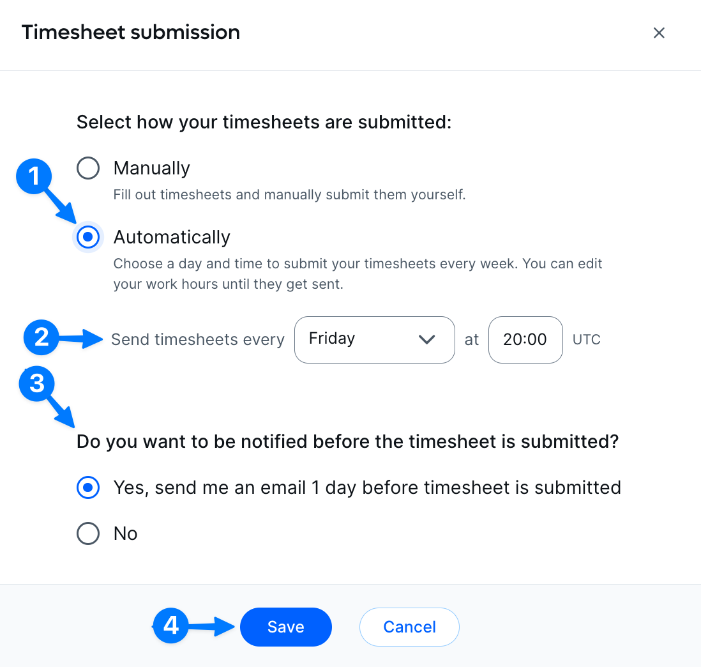Click the notification question heading text
The image size is (701, 667).
(347, 441)
